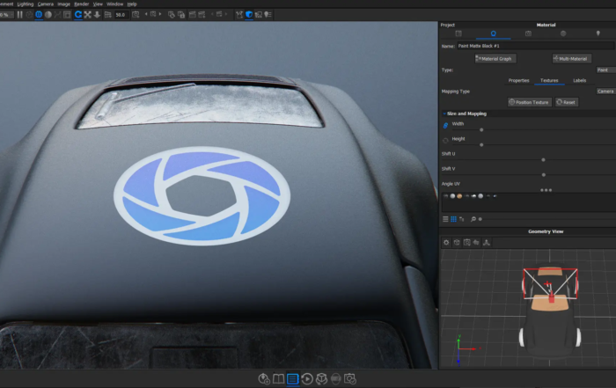Viewport: 616px width, 388px height.
Task: Click the perspective field-of-view icon
Action: click(x=107, y=15)
